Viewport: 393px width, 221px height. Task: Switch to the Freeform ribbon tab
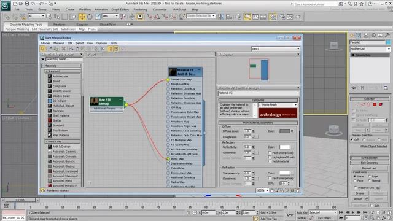[60, 25]
